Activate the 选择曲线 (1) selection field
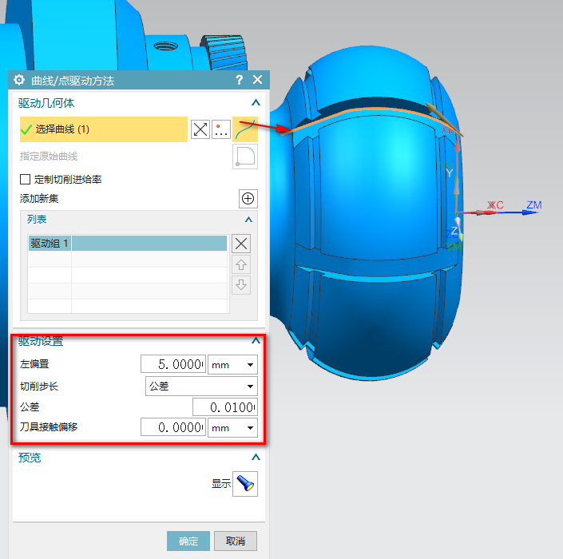563x559 pixels. [103, 129]
